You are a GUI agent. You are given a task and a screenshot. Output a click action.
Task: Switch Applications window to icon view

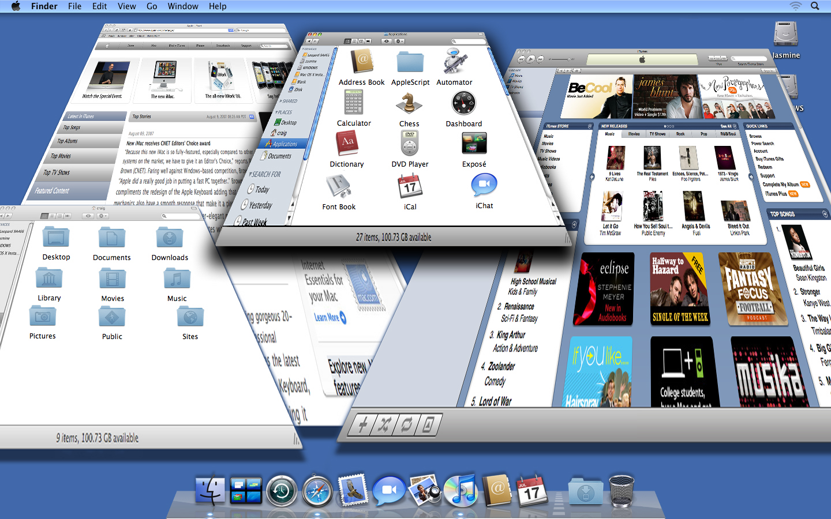pyautogui.click(x=347, y=42)
